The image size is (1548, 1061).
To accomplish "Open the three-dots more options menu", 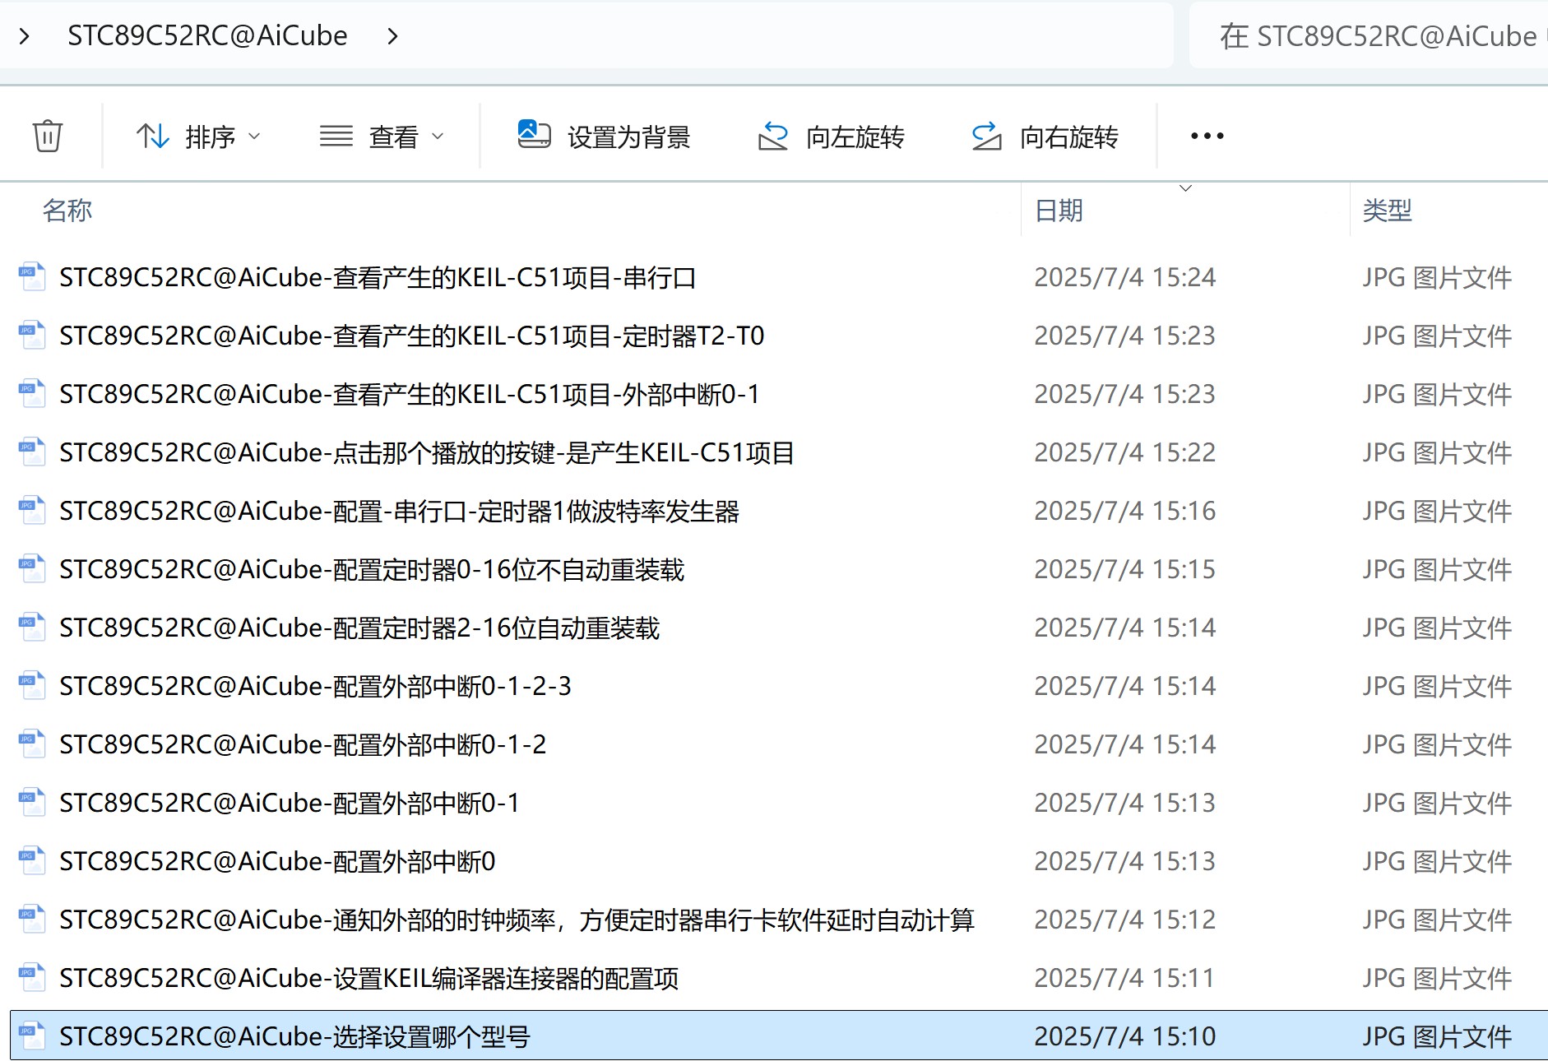I will point(1207,137).
